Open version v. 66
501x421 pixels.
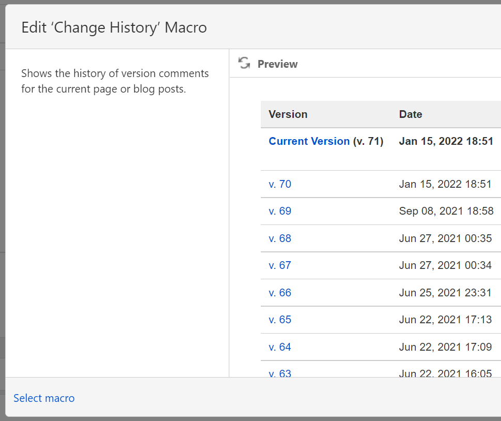pyautogui.click(x=279, y=292)
